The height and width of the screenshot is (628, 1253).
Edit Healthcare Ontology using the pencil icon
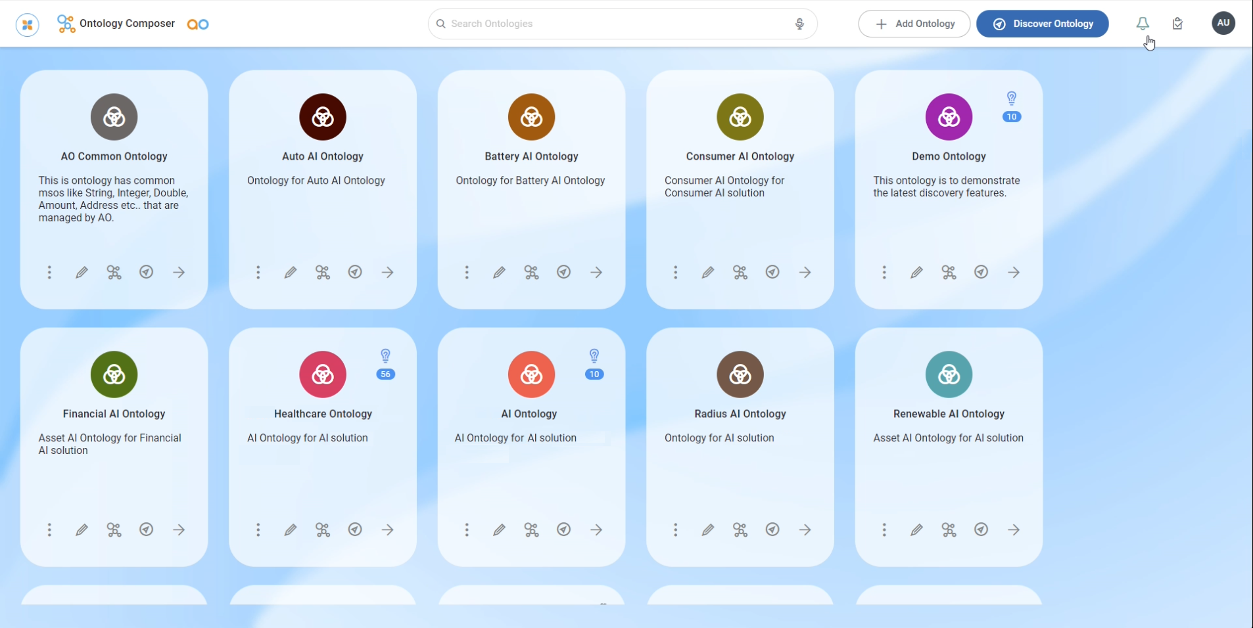[291, 529]
